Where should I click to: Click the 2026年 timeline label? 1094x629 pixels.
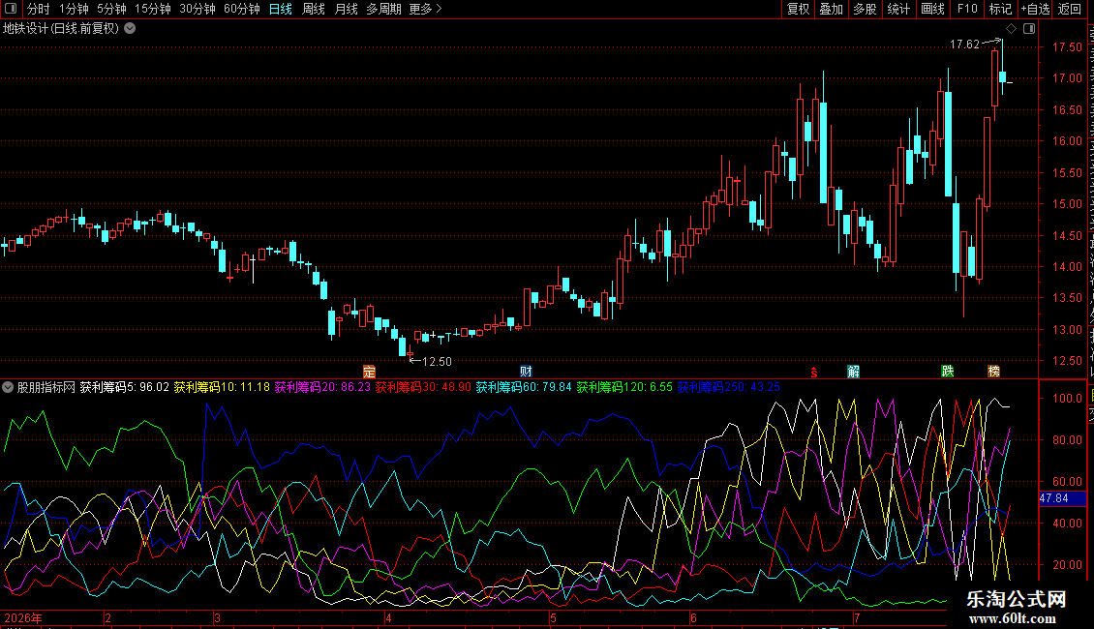point(23,617)
